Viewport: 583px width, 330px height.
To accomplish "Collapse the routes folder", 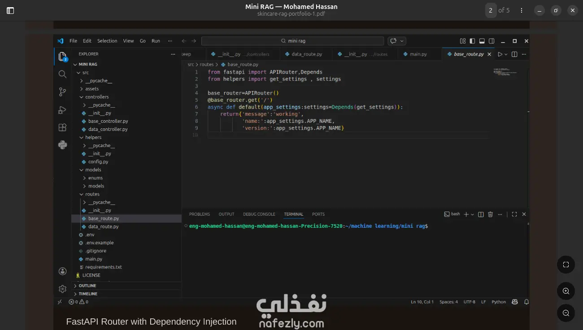I will (81, 194).
